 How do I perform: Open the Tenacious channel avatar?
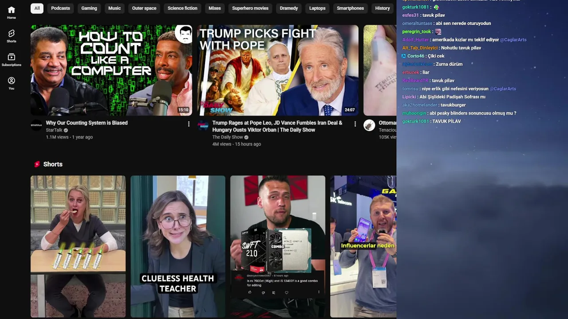pyautogui.click(x=369, y=125)
